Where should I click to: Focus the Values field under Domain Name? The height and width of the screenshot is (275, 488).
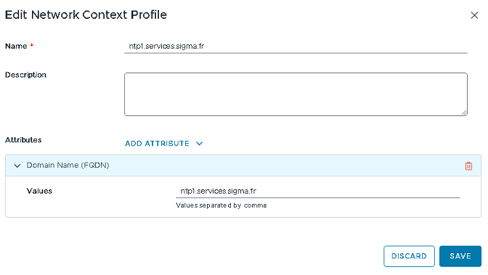[317, 191]
